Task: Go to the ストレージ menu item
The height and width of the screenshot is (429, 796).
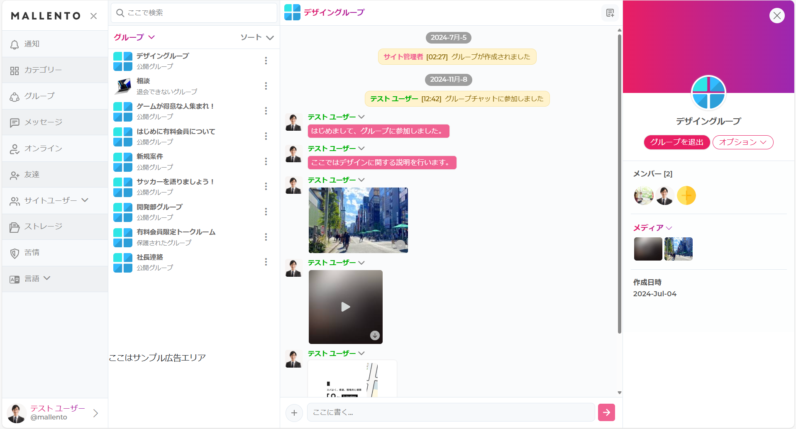Action: 43,227
